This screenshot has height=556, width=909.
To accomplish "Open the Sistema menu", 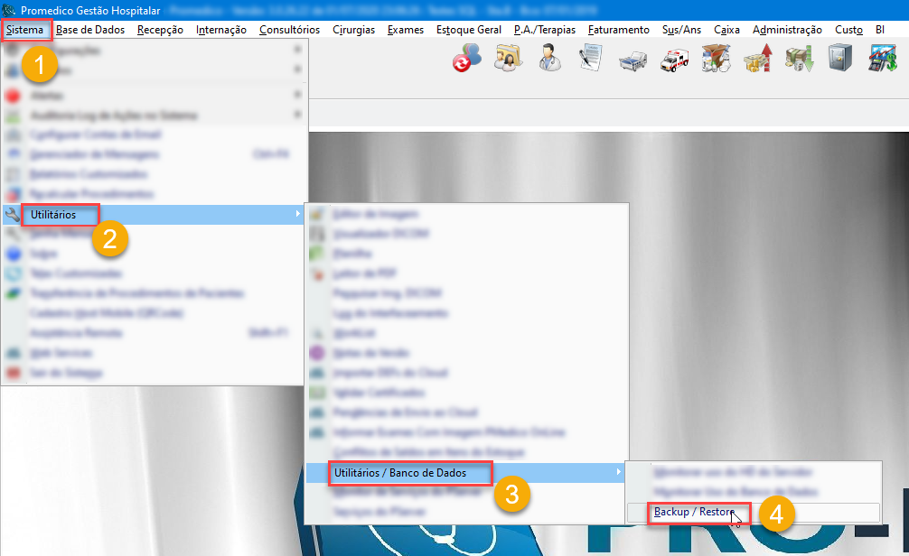I will tap(24, 30).
